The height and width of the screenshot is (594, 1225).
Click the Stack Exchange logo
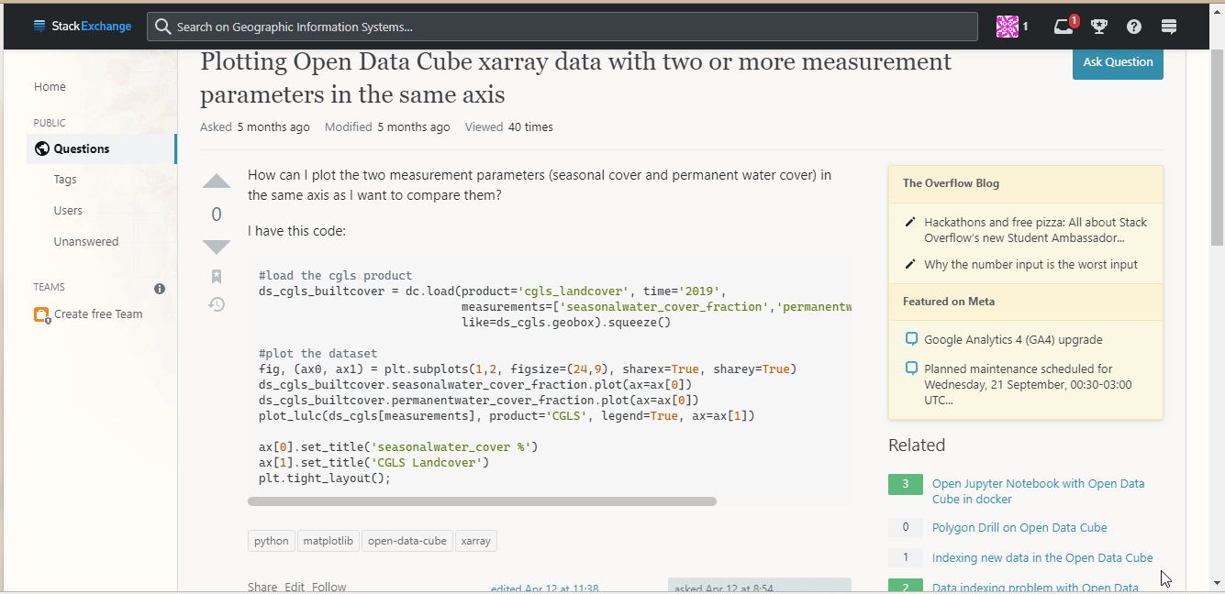(82, 27)
